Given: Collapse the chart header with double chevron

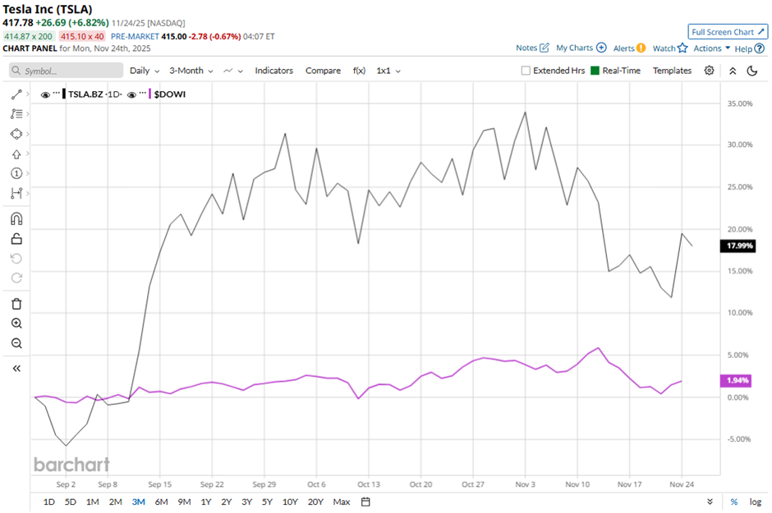Looking at the screenshot, I should [733, 71].
